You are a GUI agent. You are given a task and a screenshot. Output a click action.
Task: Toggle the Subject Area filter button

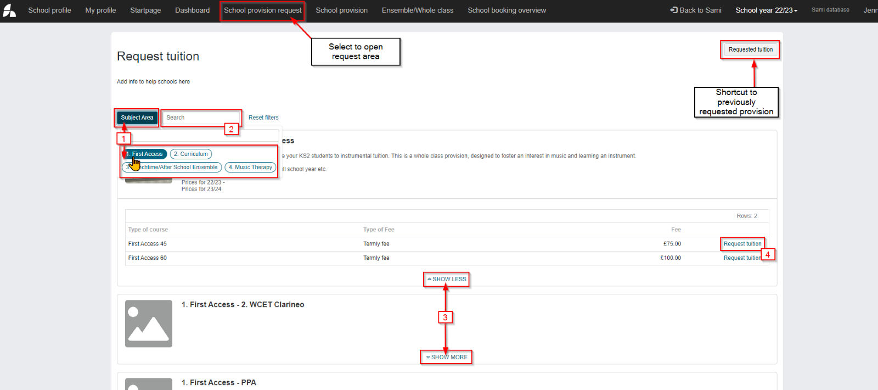click(x=137, y=118)
